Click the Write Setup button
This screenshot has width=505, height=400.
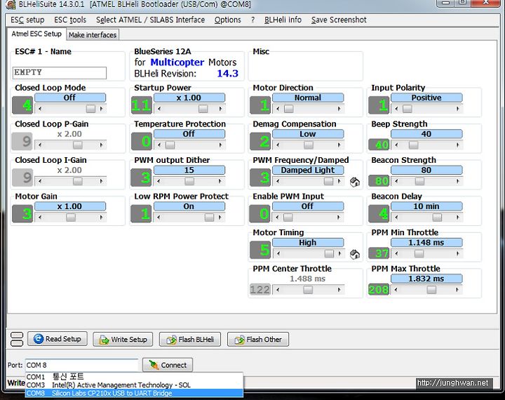point(123,340)
